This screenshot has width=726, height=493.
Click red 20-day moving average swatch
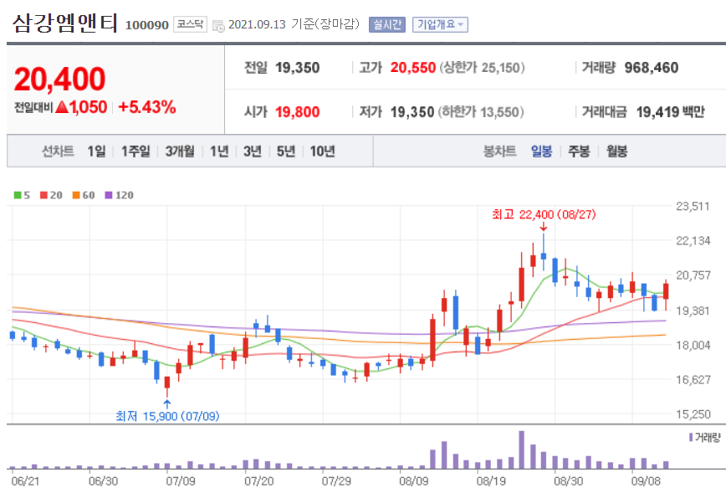(44, 195)
